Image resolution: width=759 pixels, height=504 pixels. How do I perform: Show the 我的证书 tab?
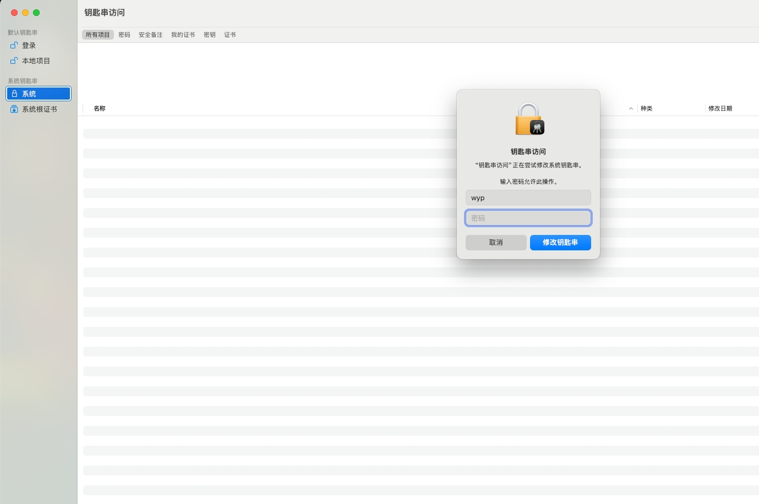point(183,35)
